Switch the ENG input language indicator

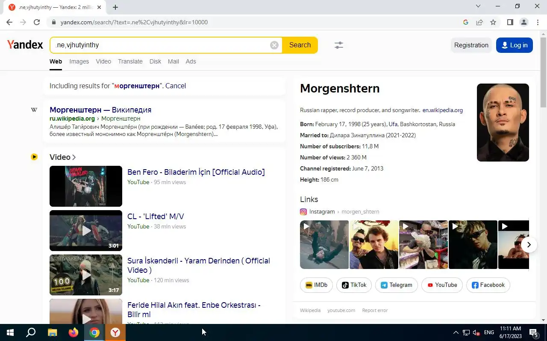tap(489, 332)
